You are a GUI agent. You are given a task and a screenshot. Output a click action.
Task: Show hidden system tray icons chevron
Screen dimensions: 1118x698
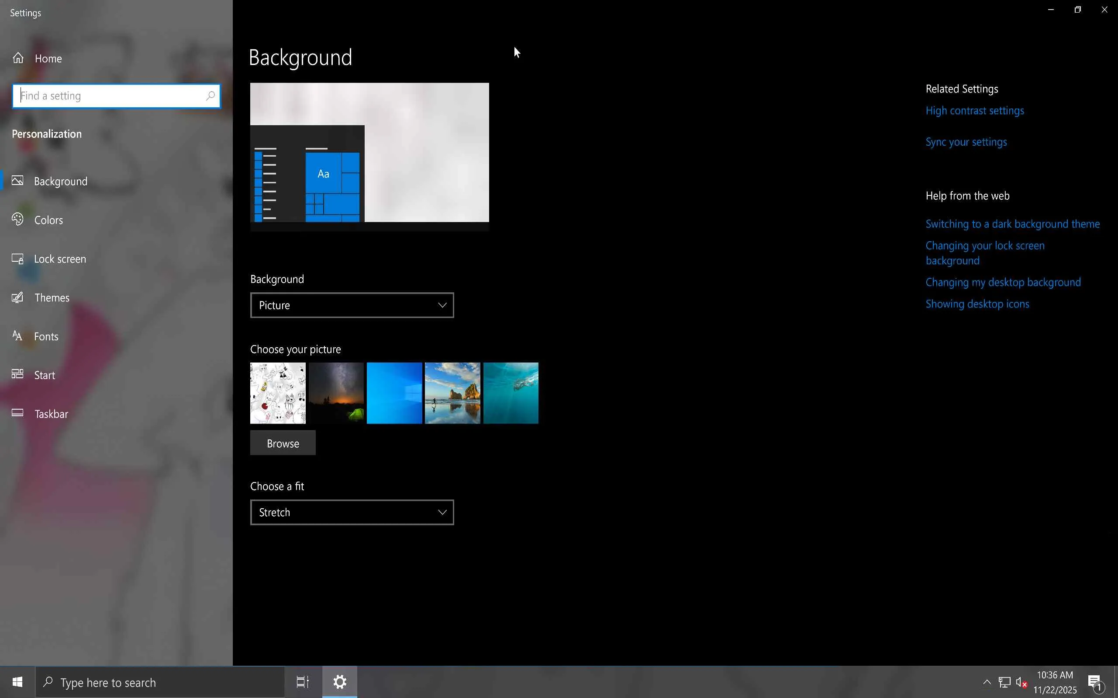(x=987, y=682)
